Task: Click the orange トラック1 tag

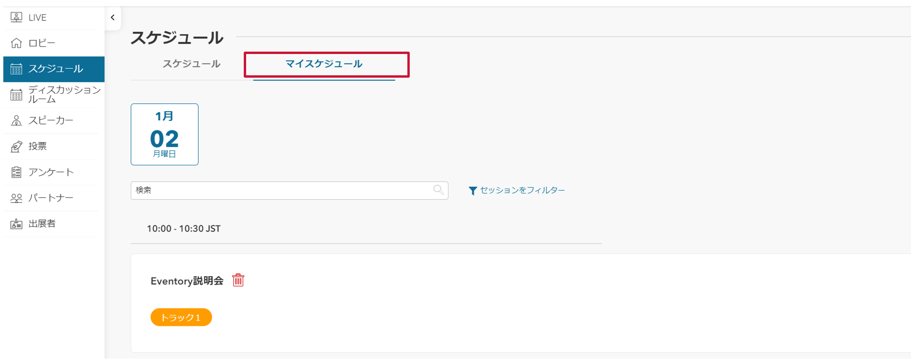Action: (181, 317)
